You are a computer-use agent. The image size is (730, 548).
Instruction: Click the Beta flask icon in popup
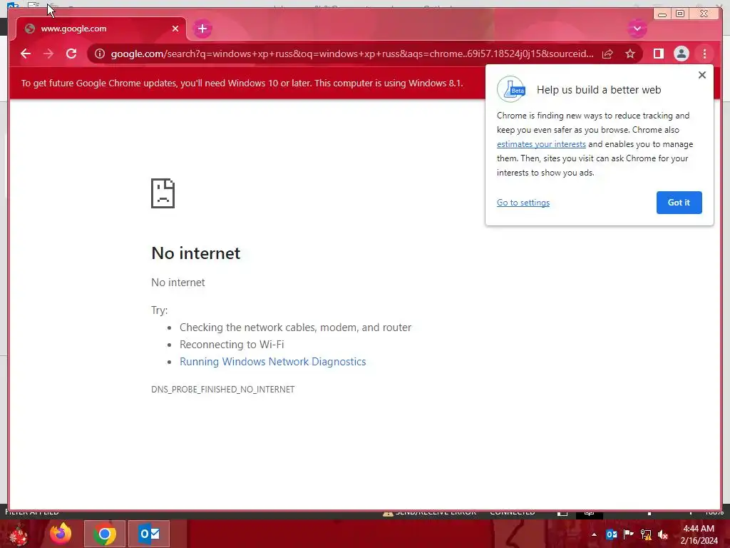click(510, 89)
